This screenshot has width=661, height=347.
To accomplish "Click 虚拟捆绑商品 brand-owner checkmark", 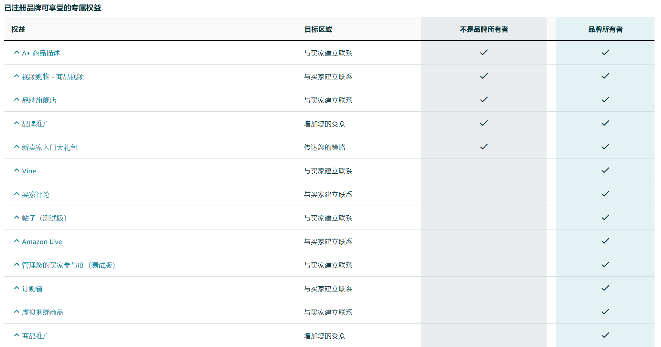I will tap(605, 311).
